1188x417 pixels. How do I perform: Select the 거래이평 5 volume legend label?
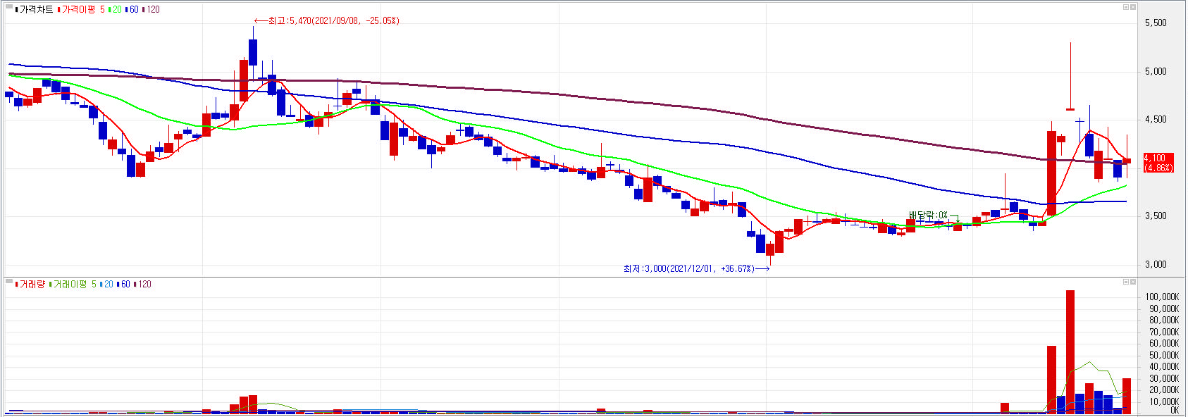pyautogui.click(x=75, y=285)
